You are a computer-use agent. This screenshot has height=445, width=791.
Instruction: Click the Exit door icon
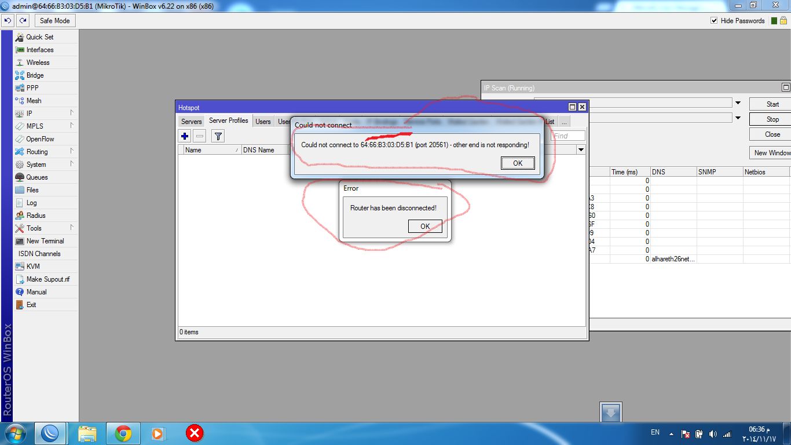20,305
